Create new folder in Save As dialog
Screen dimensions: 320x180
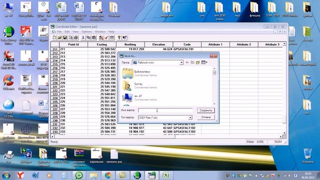point(198,62)
